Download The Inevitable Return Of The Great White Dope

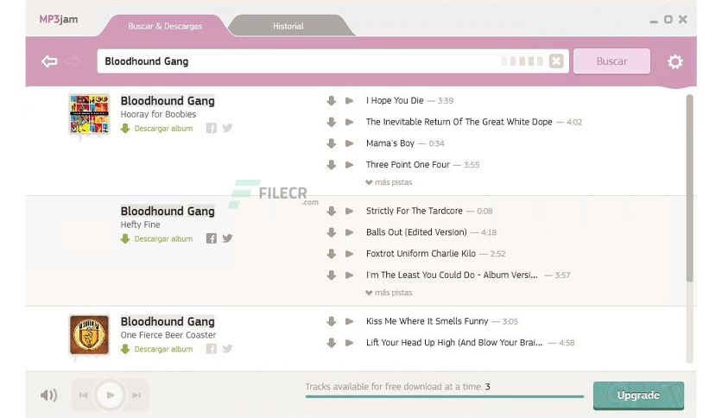tap(331, 122)
